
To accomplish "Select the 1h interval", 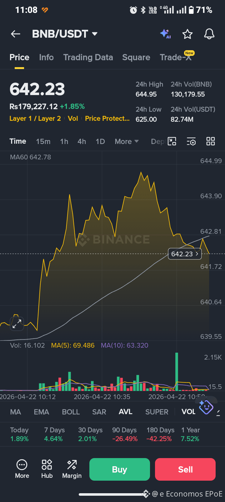I will (x=64, y=142).
